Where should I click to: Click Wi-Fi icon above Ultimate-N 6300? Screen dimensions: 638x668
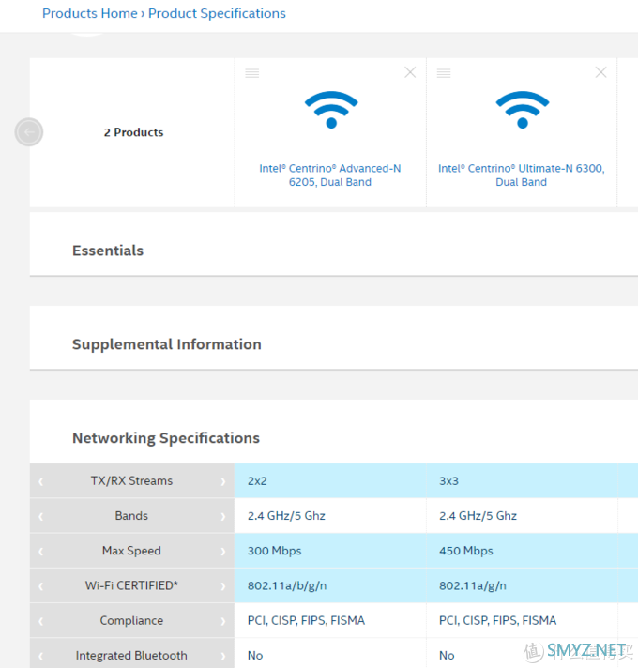523,110
